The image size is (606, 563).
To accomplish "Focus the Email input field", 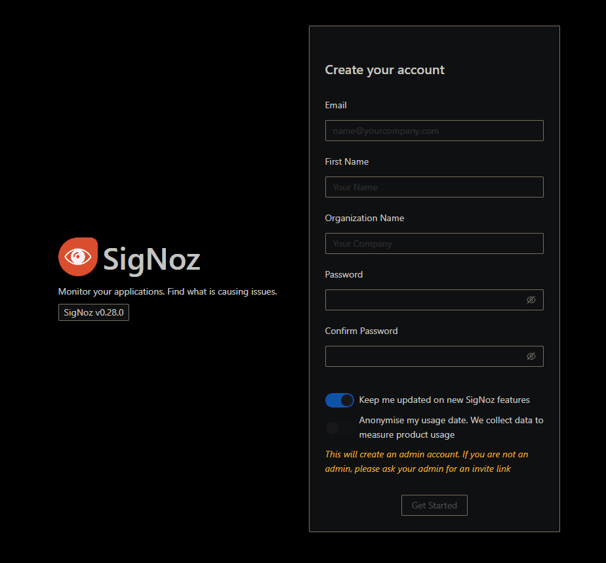I will coord(434,131).
